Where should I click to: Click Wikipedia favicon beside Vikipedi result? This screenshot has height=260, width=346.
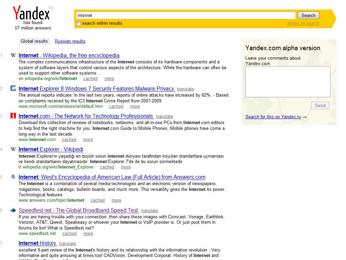[13, 149]
